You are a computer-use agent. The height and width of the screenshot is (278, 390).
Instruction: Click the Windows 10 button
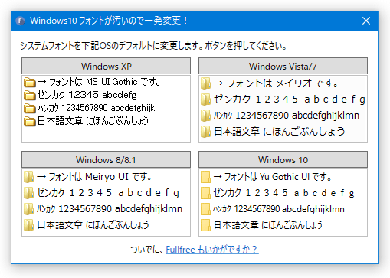click(x=283, y=159)
